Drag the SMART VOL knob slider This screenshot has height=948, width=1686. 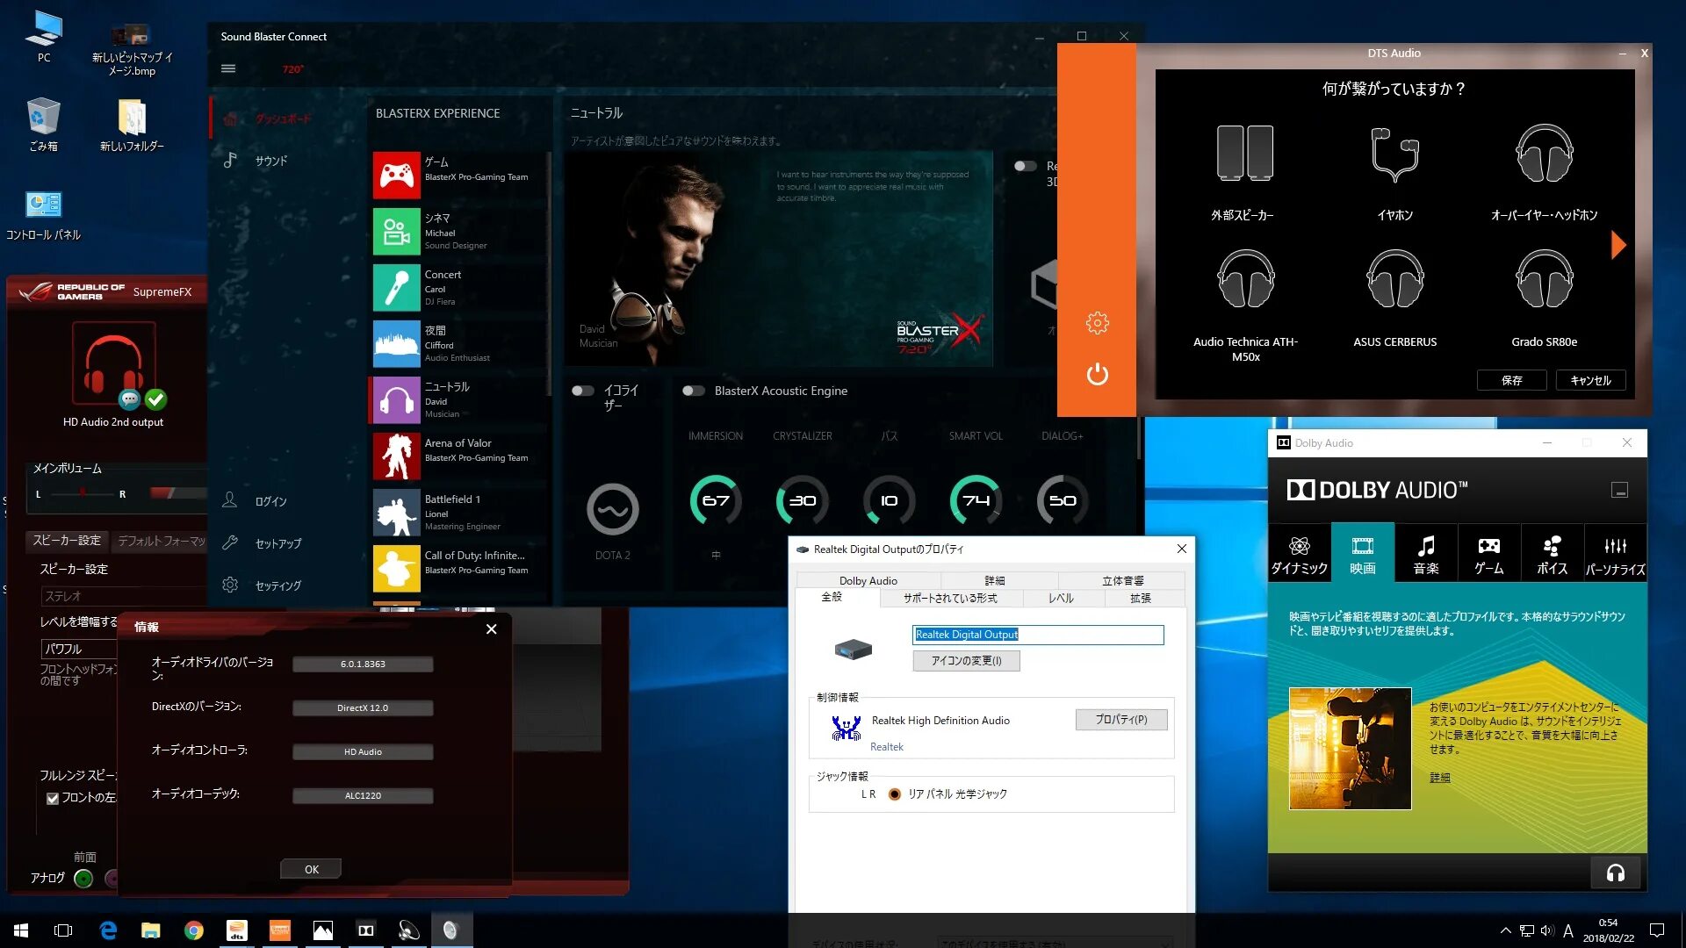(974, 499)
